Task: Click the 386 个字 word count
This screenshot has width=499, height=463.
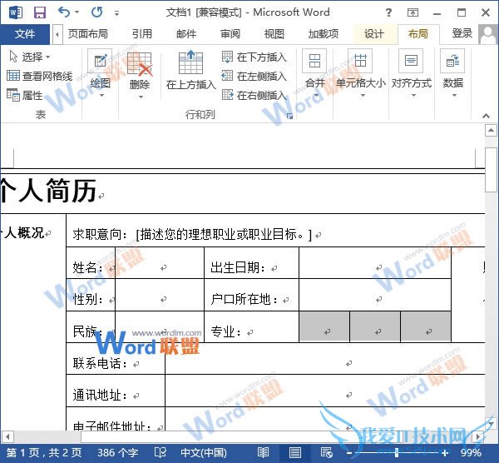Action: (x=117, y=453)
